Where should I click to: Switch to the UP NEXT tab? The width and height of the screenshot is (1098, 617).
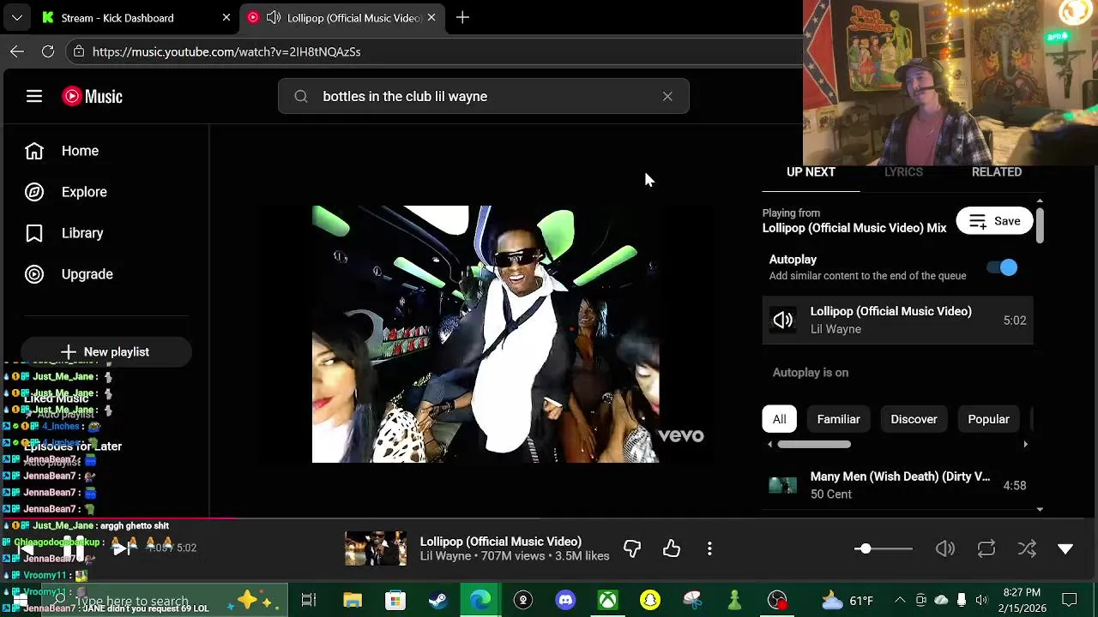click(811, 172)
